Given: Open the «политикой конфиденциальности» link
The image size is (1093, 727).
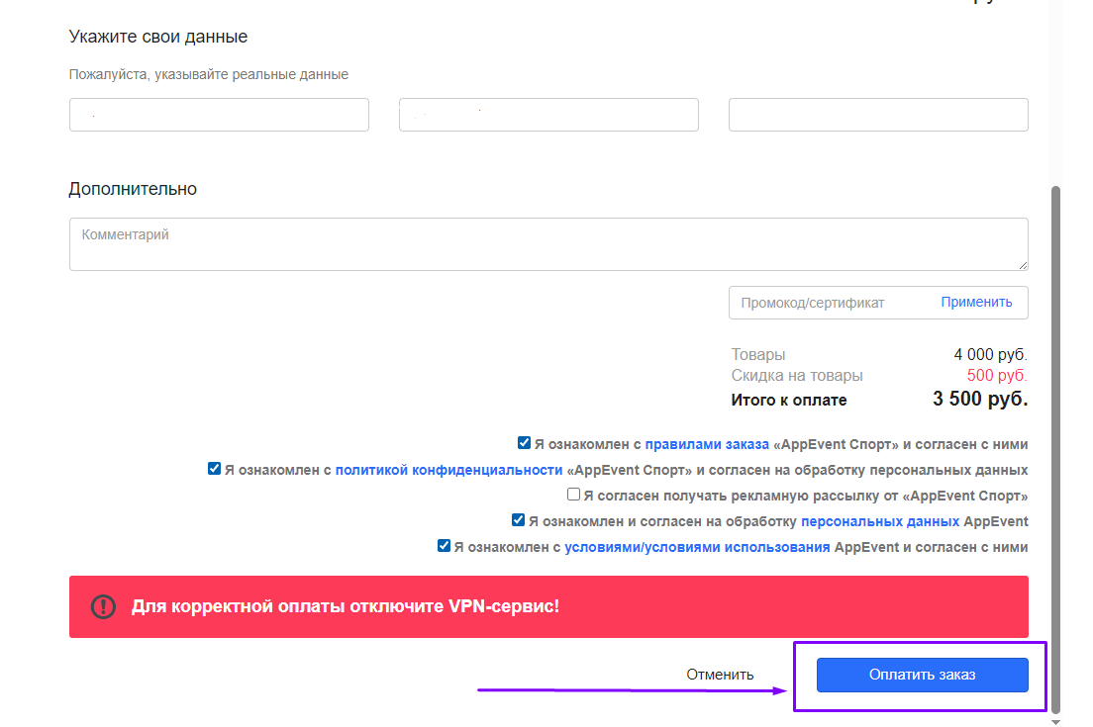Looking at the screenshot, I should pos(448,470).
